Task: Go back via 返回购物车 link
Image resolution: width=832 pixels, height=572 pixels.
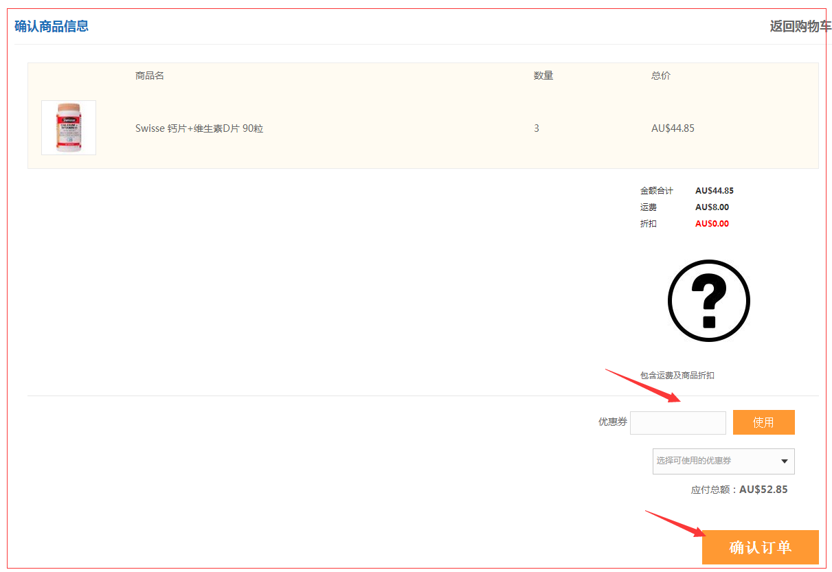Action: point(800,27)
